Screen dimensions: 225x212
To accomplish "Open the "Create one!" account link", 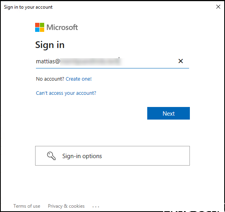I will (79, 79).
